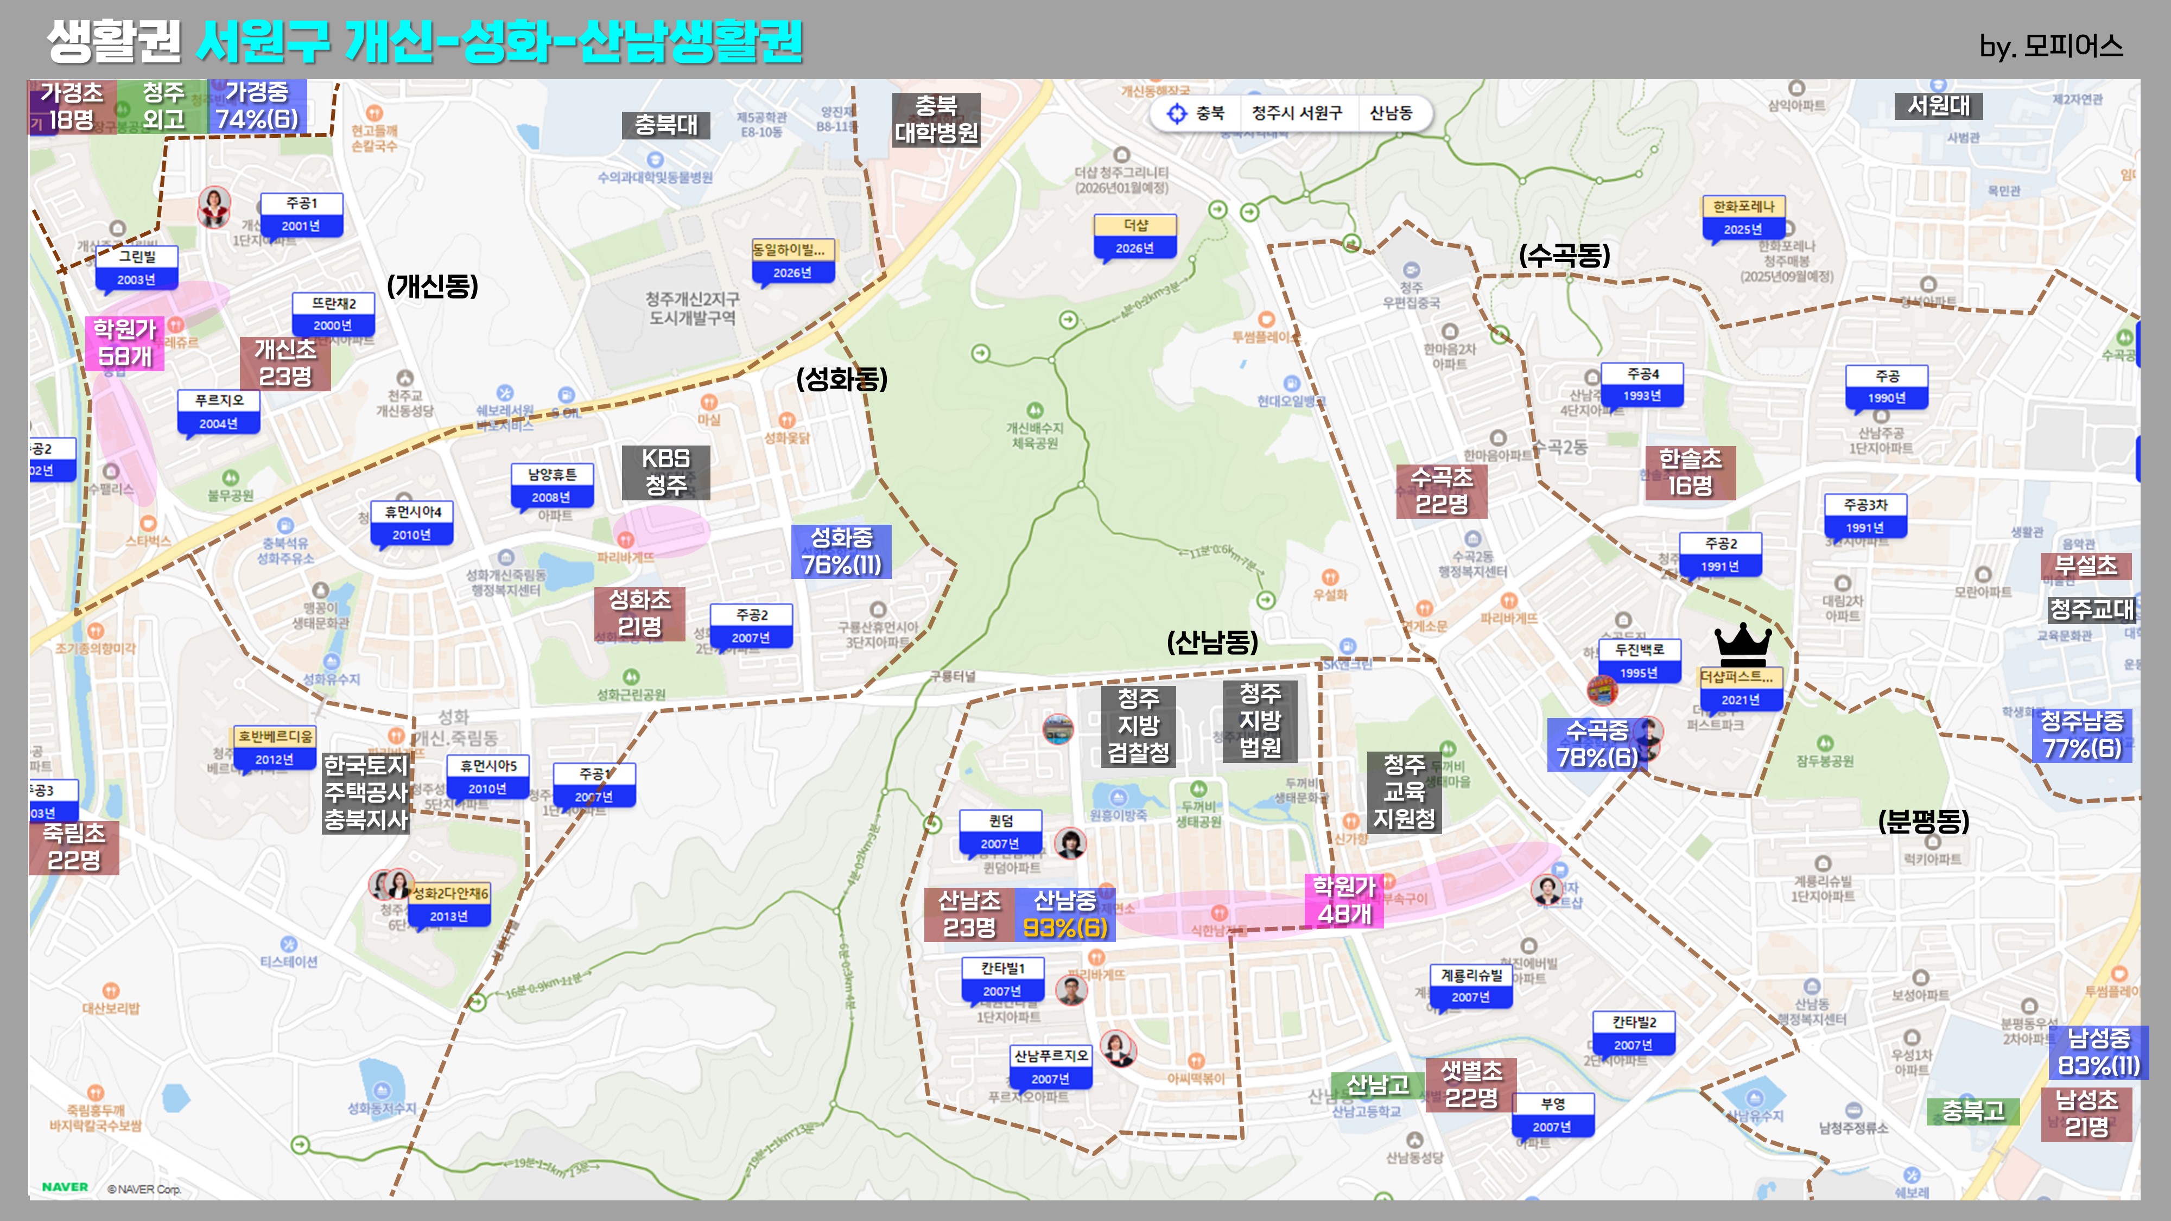Click the 두꺼비 생태공원 green pin

pyautogui.click(x=1198, y=790)
